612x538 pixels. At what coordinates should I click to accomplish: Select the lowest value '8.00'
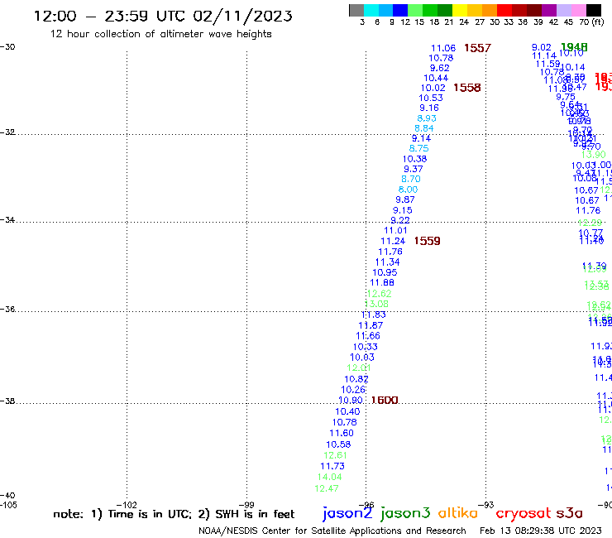coord(408,190)
